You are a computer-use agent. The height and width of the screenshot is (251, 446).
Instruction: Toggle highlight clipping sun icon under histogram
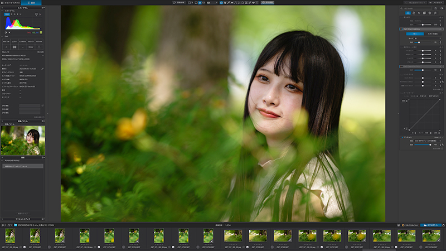[x=9, y=32]
